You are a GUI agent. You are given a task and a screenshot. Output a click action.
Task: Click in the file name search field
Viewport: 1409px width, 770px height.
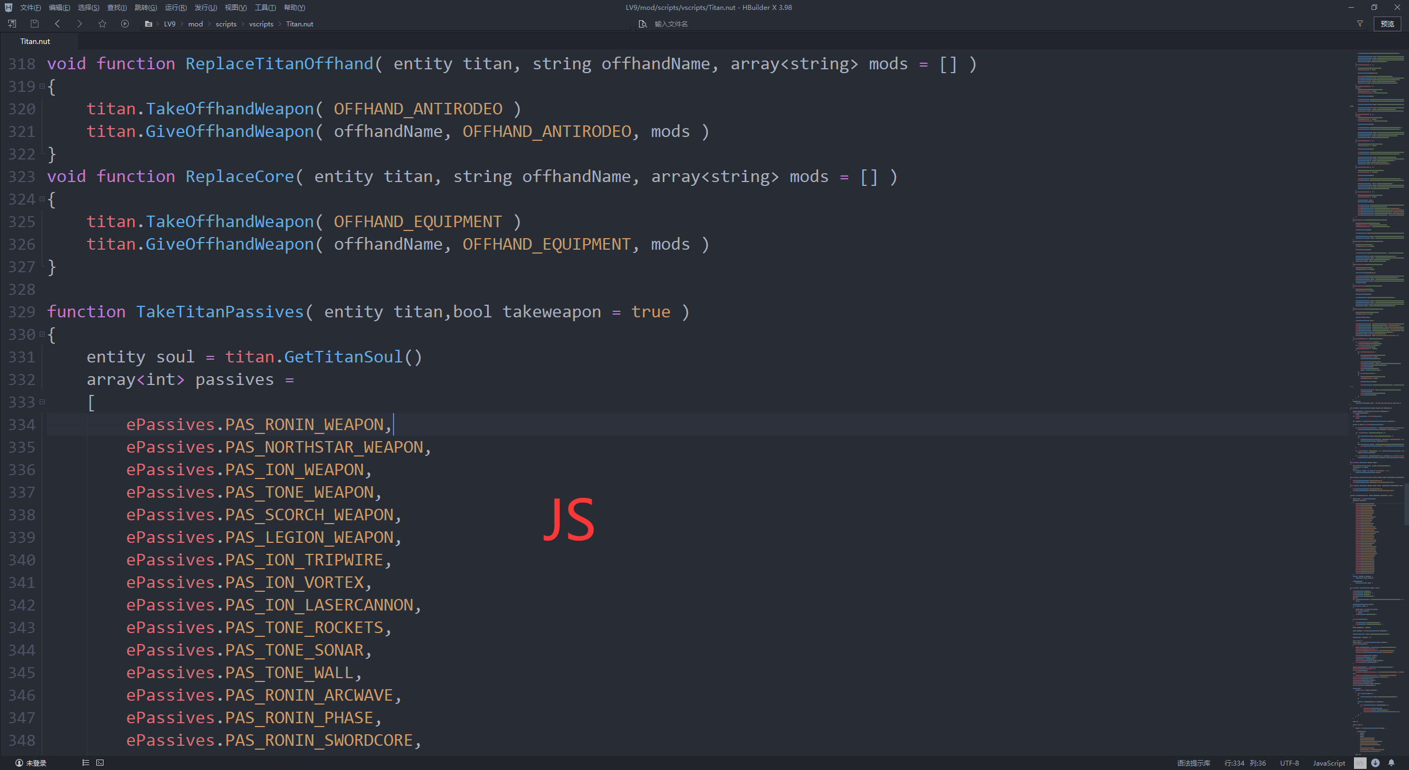(x=716, y=24)
